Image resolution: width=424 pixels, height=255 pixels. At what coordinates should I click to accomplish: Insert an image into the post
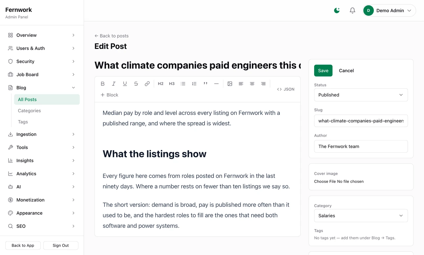point(230,84)
